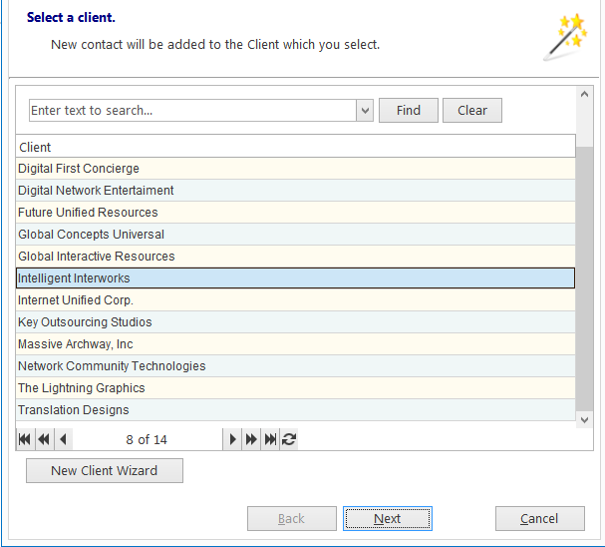Jump to first record in navigator

pos(25,439)
